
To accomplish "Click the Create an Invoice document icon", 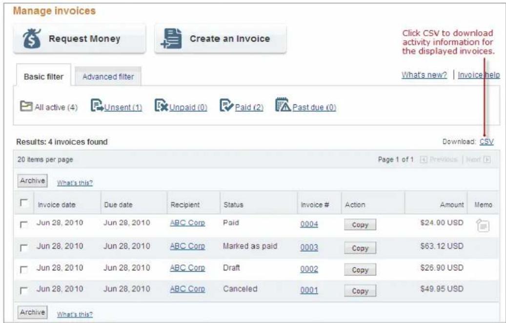I will pos(171,39).
